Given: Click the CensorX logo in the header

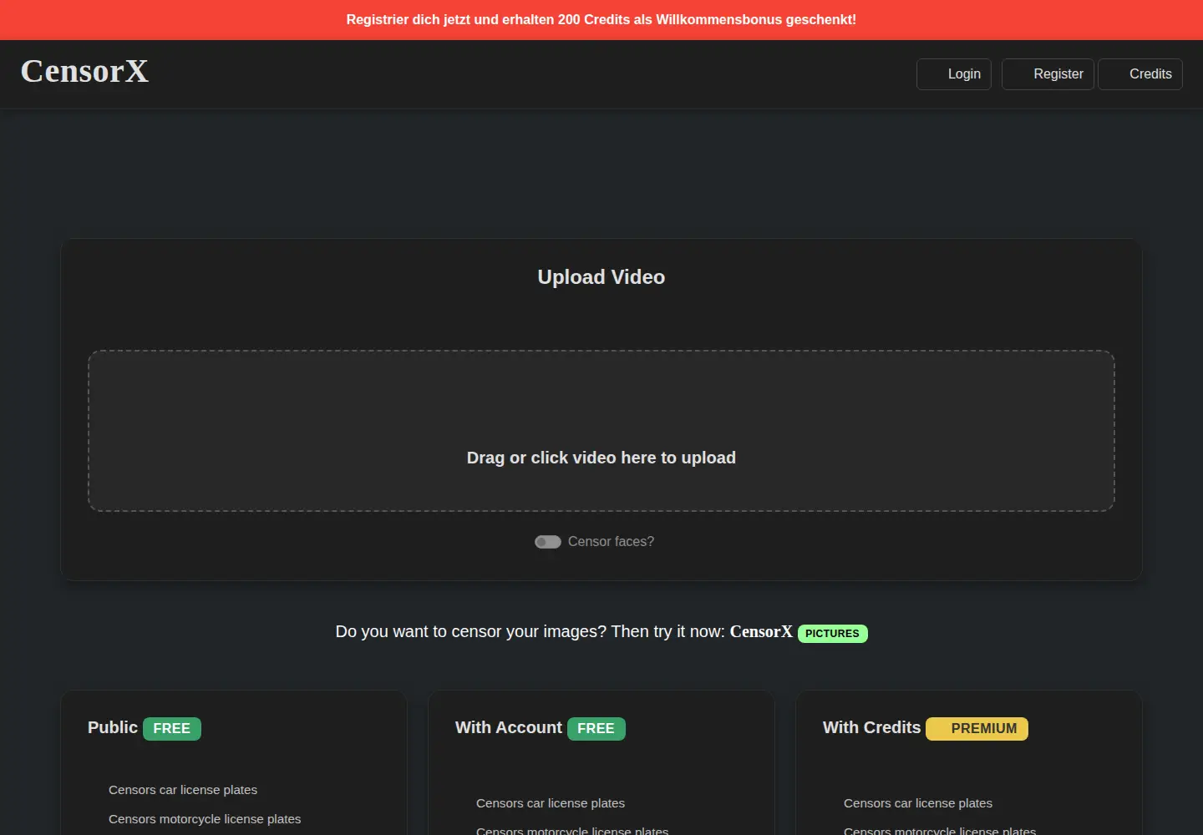Looking at the screenshot, I should click(x=84, y=72).
